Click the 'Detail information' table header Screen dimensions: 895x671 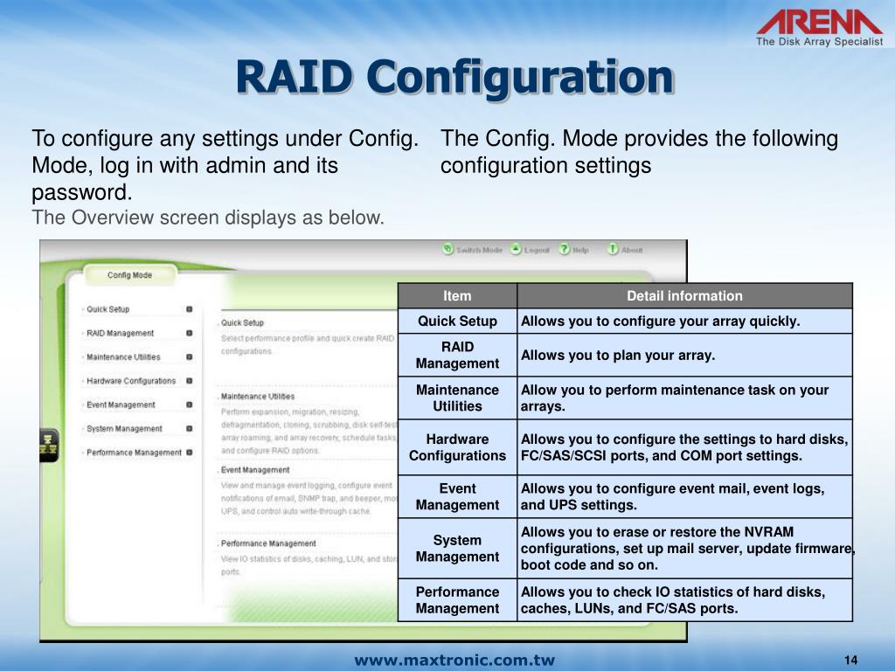(x=684, y=295)
